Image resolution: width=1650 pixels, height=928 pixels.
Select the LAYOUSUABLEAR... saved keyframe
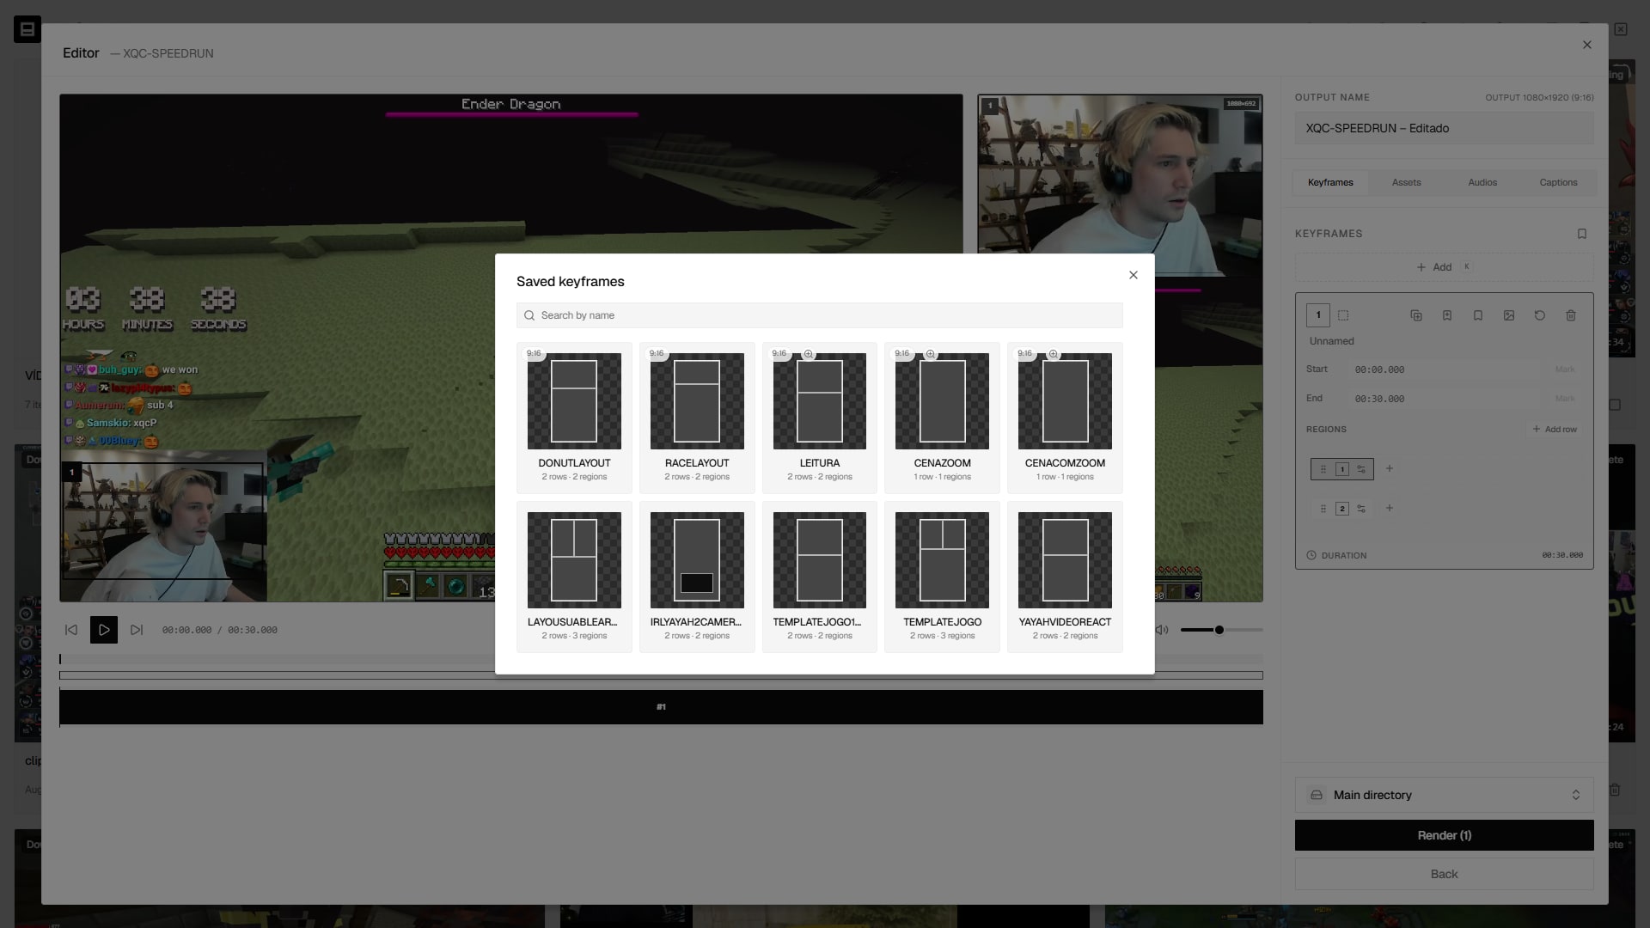[x=574, y=577]
